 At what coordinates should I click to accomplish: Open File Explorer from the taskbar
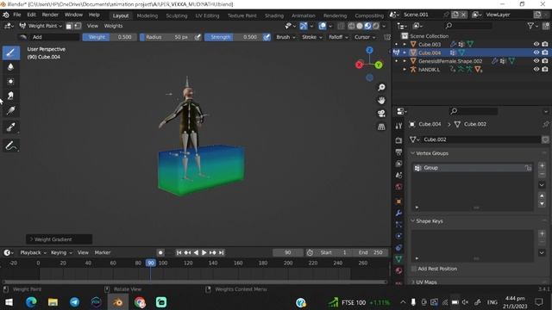53,302
